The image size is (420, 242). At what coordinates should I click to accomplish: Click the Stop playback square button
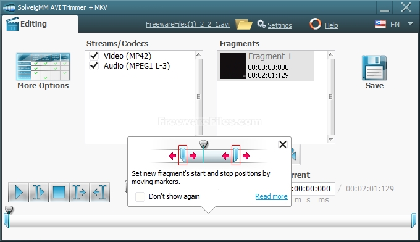click(x=59, y=192)
